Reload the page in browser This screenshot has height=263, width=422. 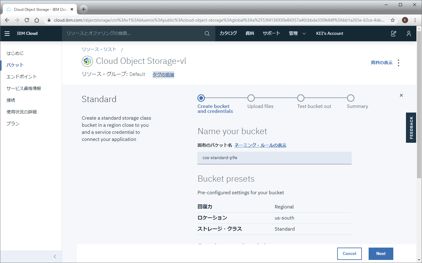27,20
